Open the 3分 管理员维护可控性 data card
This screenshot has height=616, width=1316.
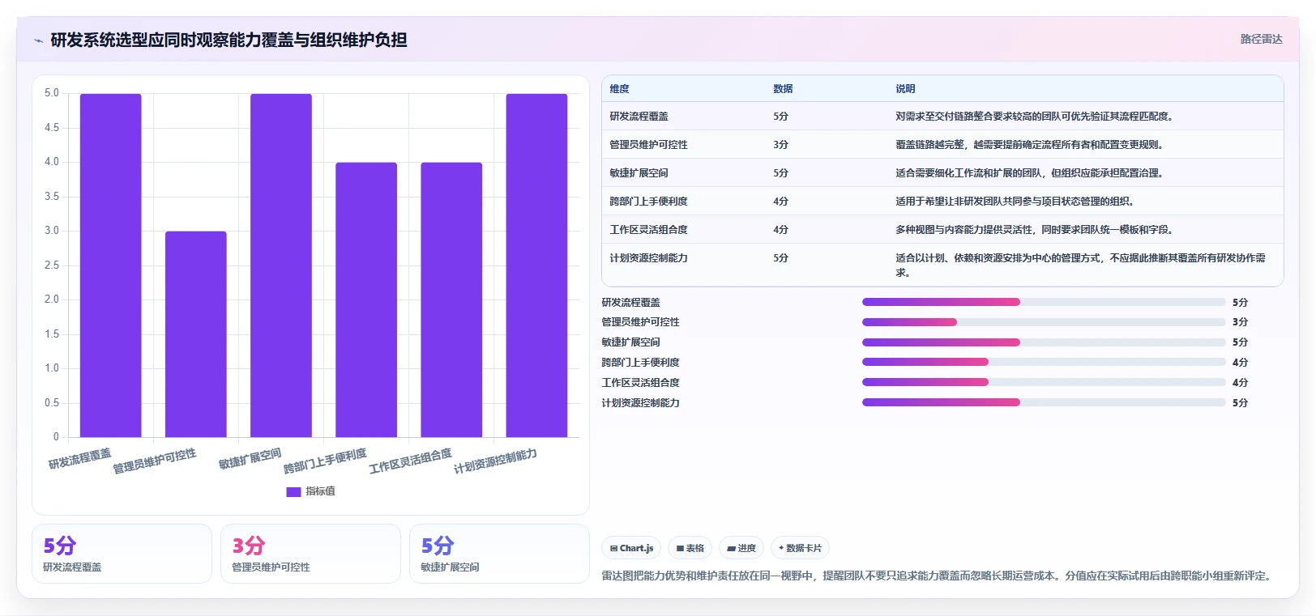(310, 554)
